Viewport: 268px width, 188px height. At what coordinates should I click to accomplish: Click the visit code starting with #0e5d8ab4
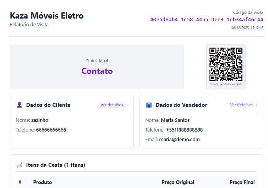coord(207,19)
